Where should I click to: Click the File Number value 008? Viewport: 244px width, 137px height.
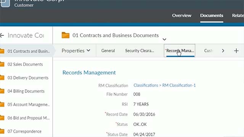coord(137,94)
